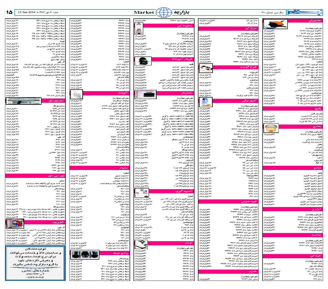Click the microwave oven product image
This screenshot has height=289, width=328.
(x=146, y=95)
